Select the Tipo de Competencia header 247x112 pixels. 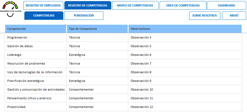pos(97,29)
